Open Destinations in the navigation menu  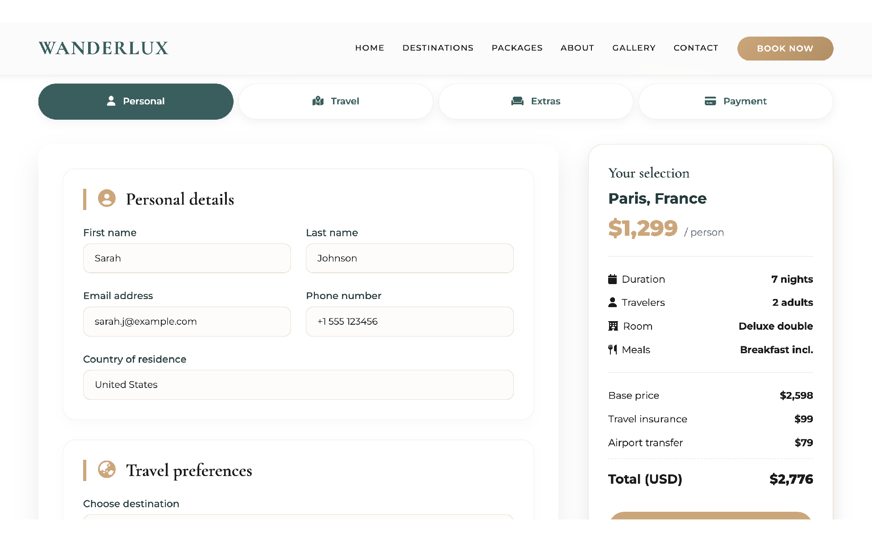pos(438,48)
